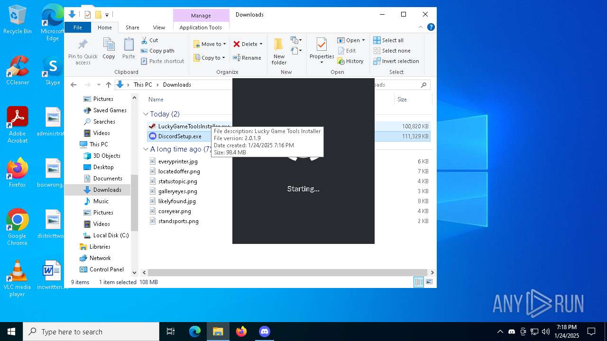Viewport: 607px width, 341px height.
Task: Sort by Name column header
Action: coord(156,99)
